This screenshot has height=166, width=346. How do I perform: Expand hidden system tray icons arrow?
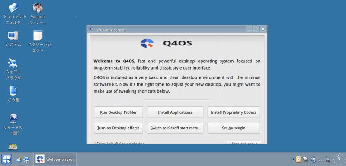293,159
